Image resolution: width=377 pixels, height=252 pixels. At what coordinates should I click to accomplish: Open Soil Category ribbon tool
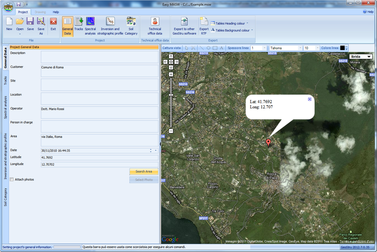click(131, 26)
